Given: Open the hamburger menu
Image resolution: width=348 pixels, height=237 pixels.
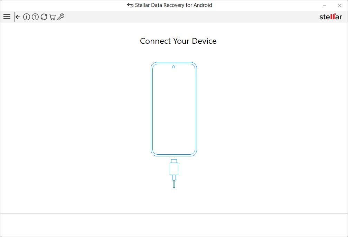Looking at the screenshot, I should click(7, 17).
